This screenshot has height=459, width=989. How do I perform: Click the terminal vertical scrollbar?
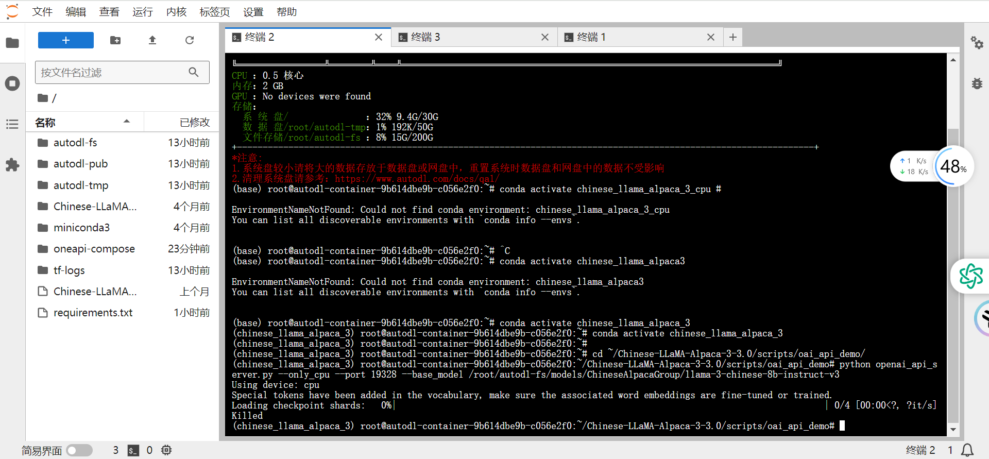tap(953, 258)
